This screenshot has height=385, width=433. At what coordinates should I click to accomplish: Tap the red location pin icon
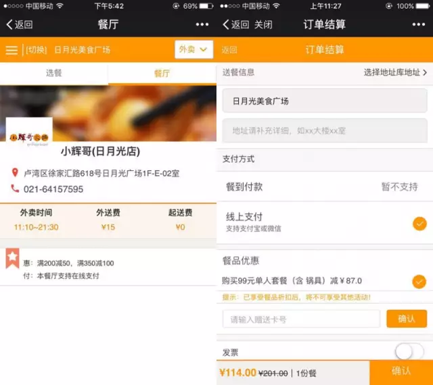15,173
